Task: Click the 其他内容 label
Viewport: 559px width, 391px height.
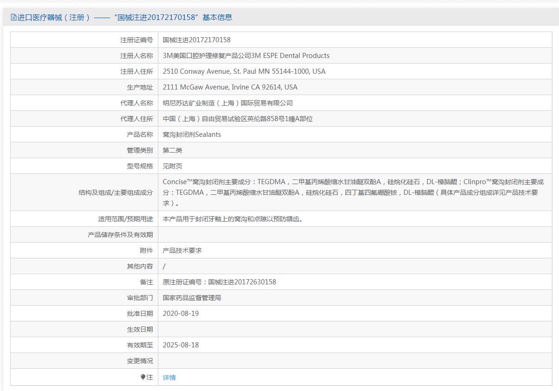Action: [140, 266]
